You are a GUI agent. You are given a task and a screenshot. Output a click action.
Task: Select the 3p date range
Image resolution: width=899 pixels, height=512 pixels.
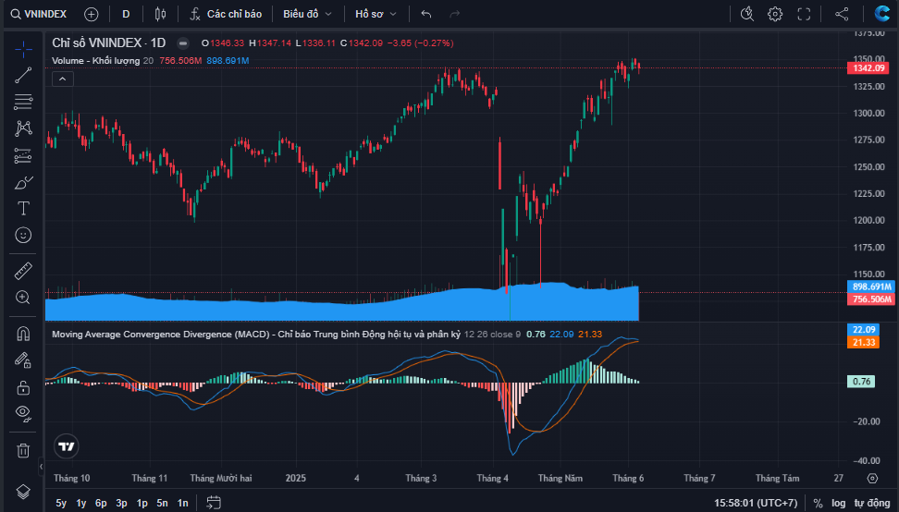pos(121,503)
